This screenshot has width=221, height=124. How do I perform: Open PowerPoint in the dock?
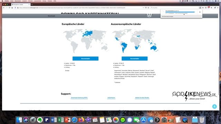click(68, 120)
